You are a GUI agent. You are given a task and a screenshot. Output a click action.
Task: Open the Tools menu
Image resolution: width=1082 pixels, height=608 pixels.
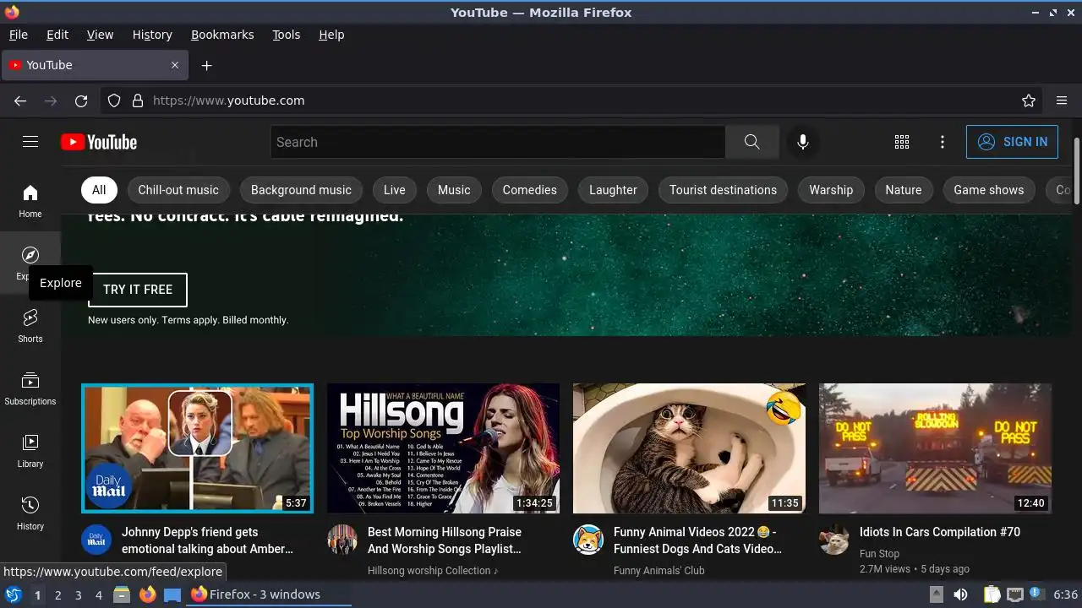287,35
